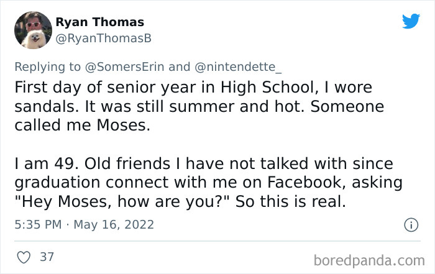Click the "Replying to" label text

pyautogui.click(x=50, y=66)
